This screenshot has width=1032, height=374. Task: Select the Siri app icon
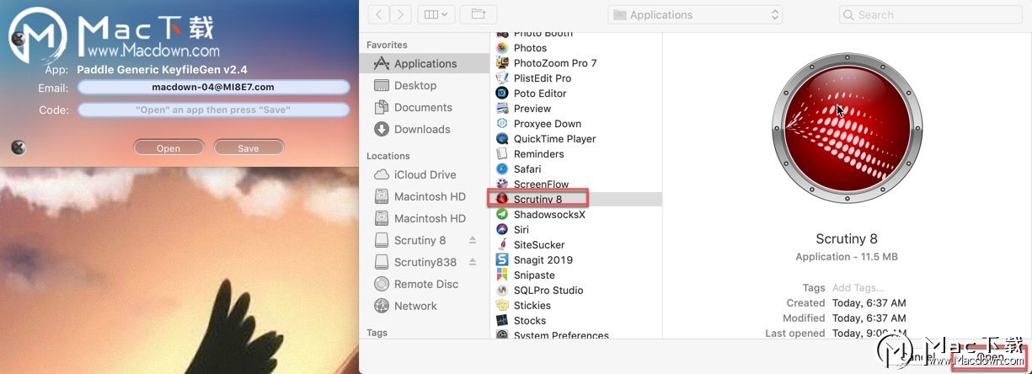[x=502, y=230]
